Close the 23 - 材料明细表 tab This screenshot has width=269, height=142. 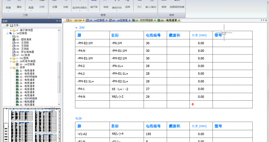[155, 20]
